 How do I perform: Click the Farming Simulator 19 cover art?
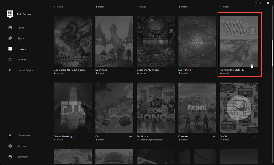point(239,41)
